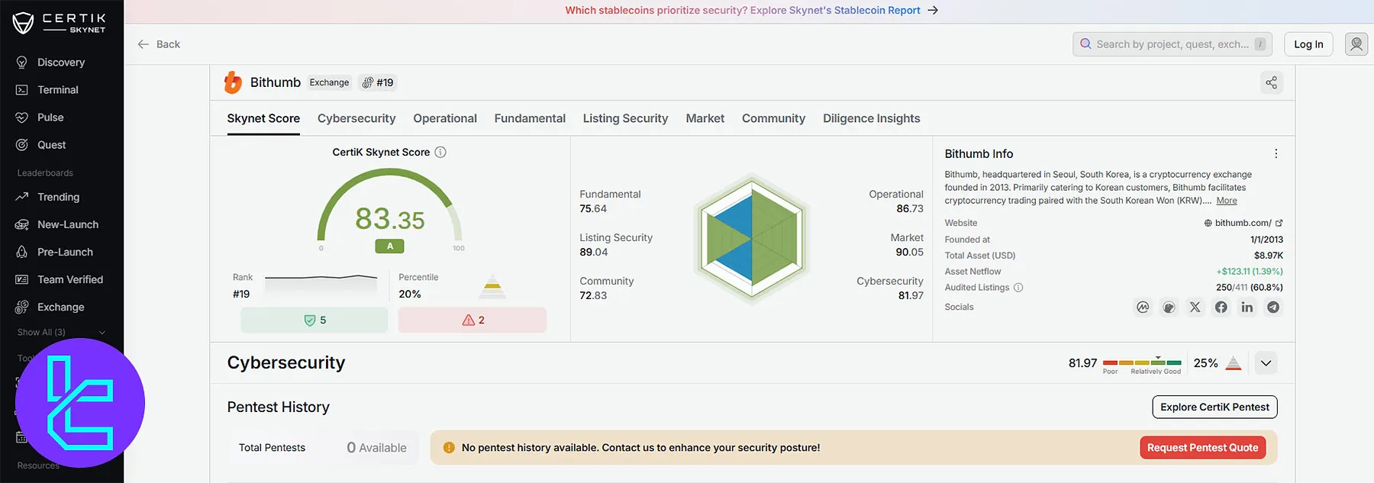Click the Bithumb logo icon
1374x483 pixels.
(x=233, y=82)
